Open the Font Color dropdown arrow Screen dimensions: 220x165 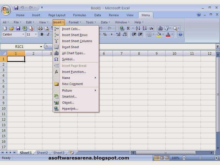pyautogui.click(x=172, y=34)
